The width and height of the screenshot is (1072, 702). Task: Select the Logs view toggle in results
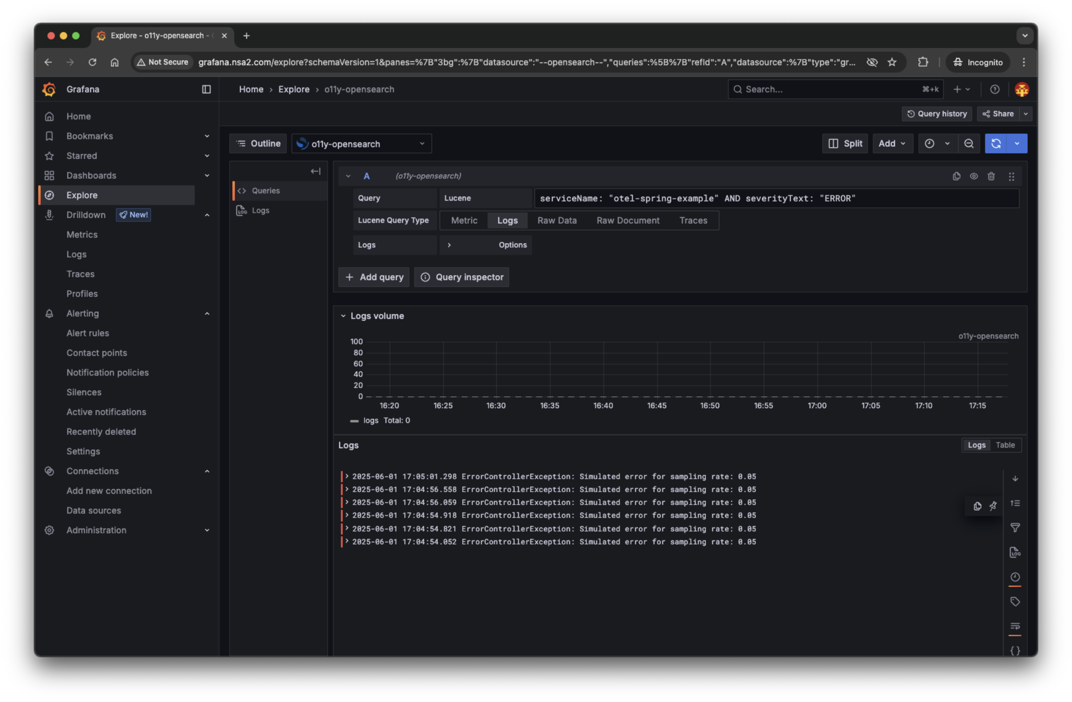point(976,445)
